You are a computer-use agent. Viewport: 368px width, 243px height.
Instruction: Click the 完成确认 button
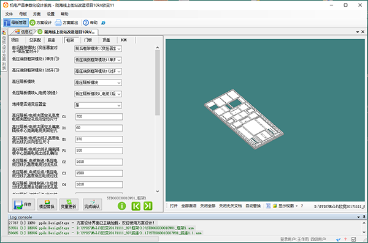click(x=92, y=204)
